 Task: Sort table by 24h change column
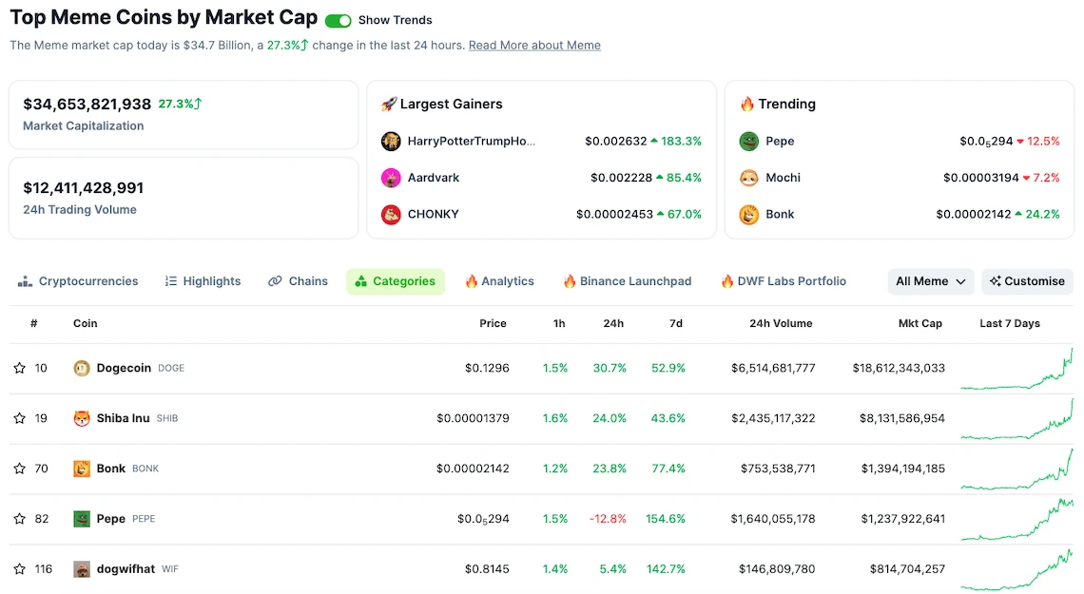pyautogui.click(x=613, y=324)
